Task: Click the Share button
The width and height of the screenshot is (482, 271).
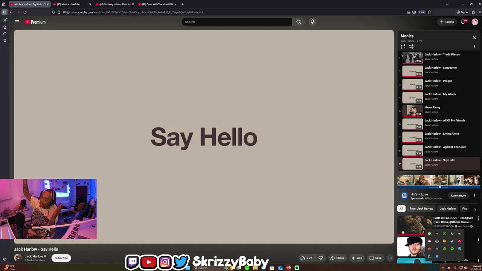Action: [x=337, y=258]
